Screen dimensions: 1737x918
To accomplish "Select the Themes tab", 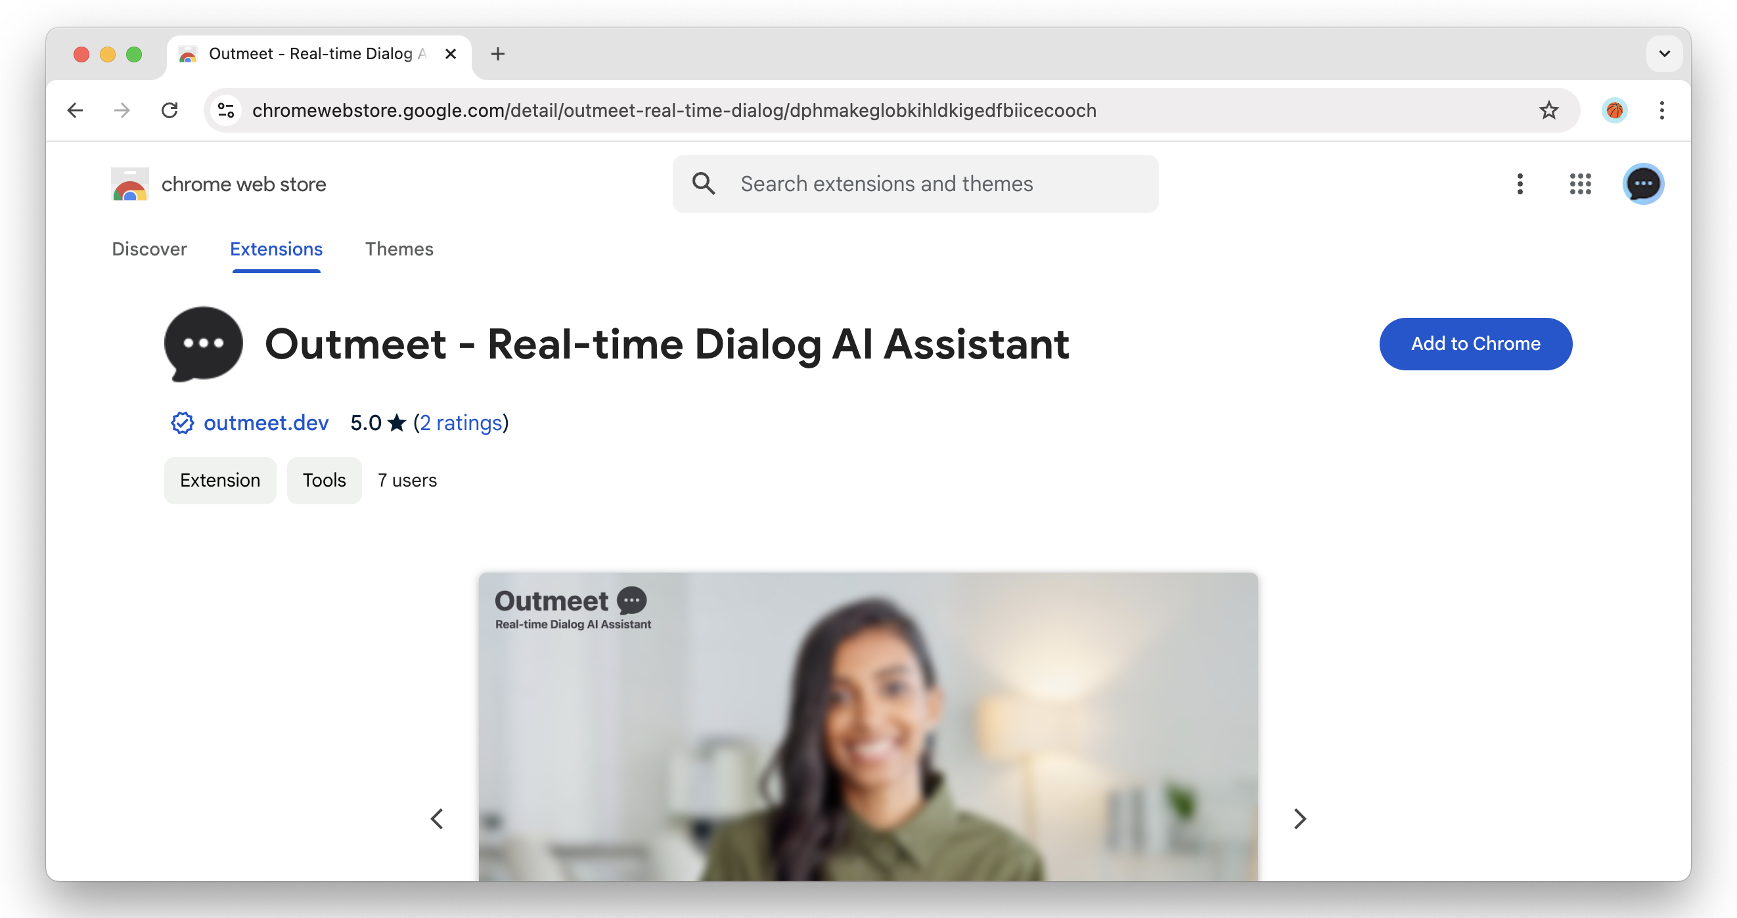I will point(399,248).
